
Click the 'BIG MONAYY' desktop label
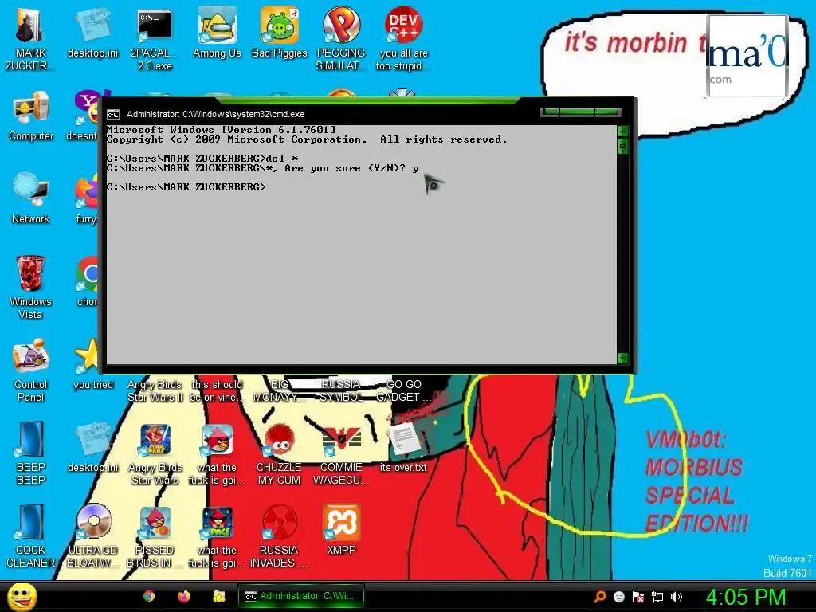[280, 390]
